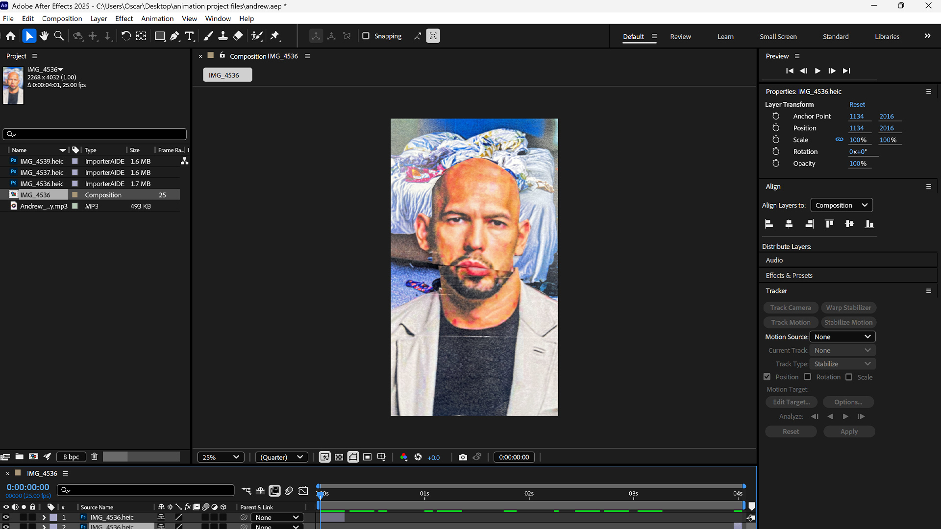Play the composition preview
This screenshot has height=529, width=941.
pyautogui.click(x=817, y=71)
